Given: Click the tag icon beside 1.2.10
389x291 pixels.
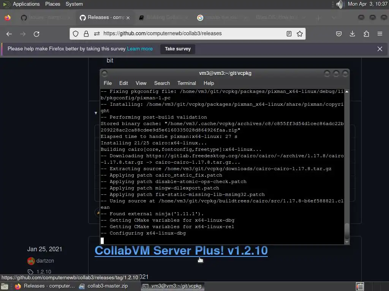Looking at the screenshot, I should (x=30, y=272).
